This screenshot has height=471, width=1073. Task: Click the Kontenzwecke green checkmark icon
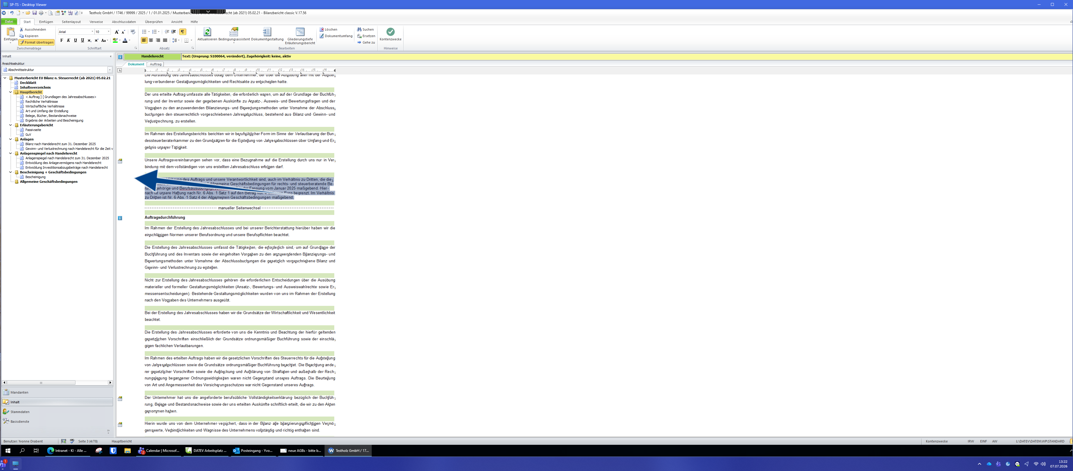pyautogui.click(x=390, y=31)
